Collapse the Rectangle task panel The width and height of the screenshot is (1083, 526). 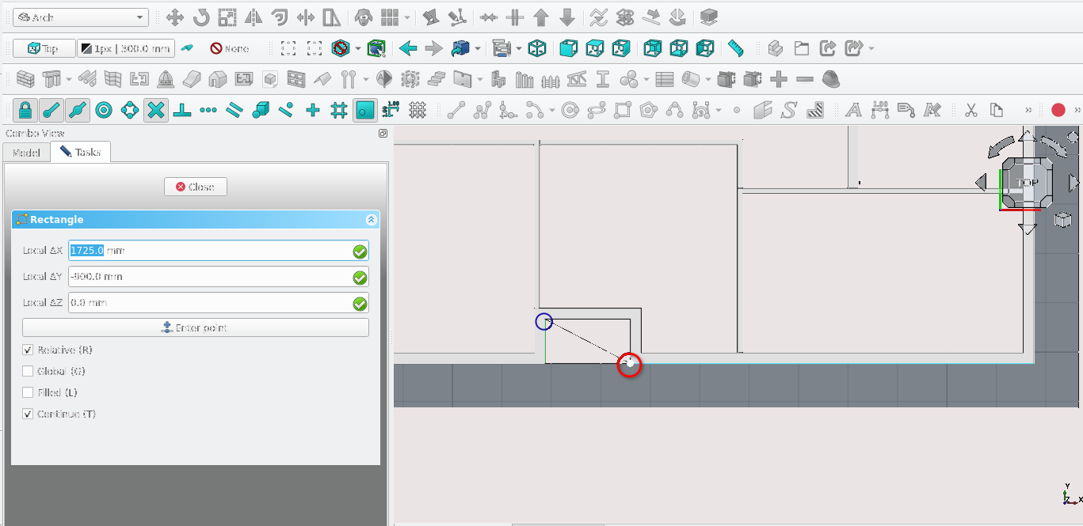[371, 220]
